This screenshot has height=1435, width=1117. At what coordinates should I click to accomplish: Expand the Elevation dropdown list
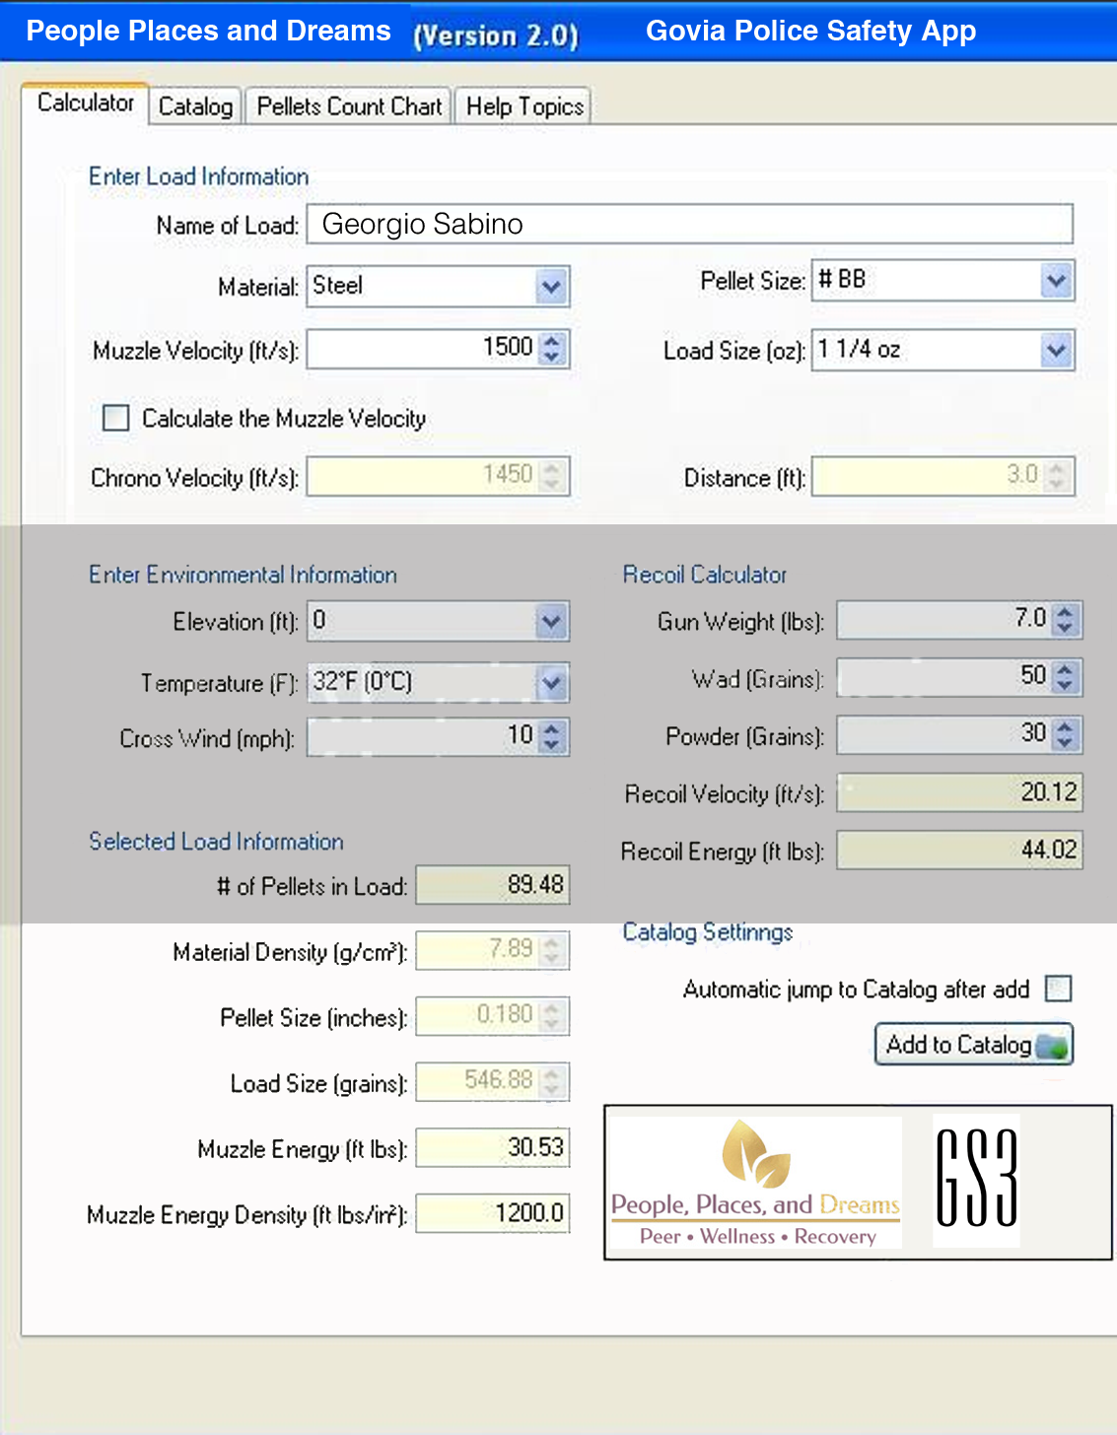551,622
